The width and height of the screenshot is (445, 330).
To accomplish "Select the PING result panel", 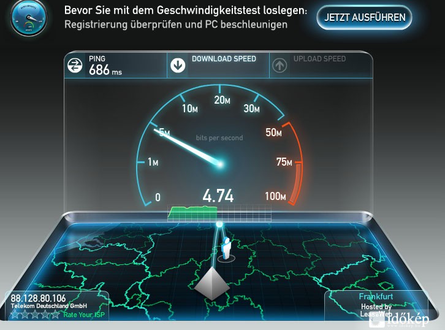I will pyautogui.click(x=116, y=65).
